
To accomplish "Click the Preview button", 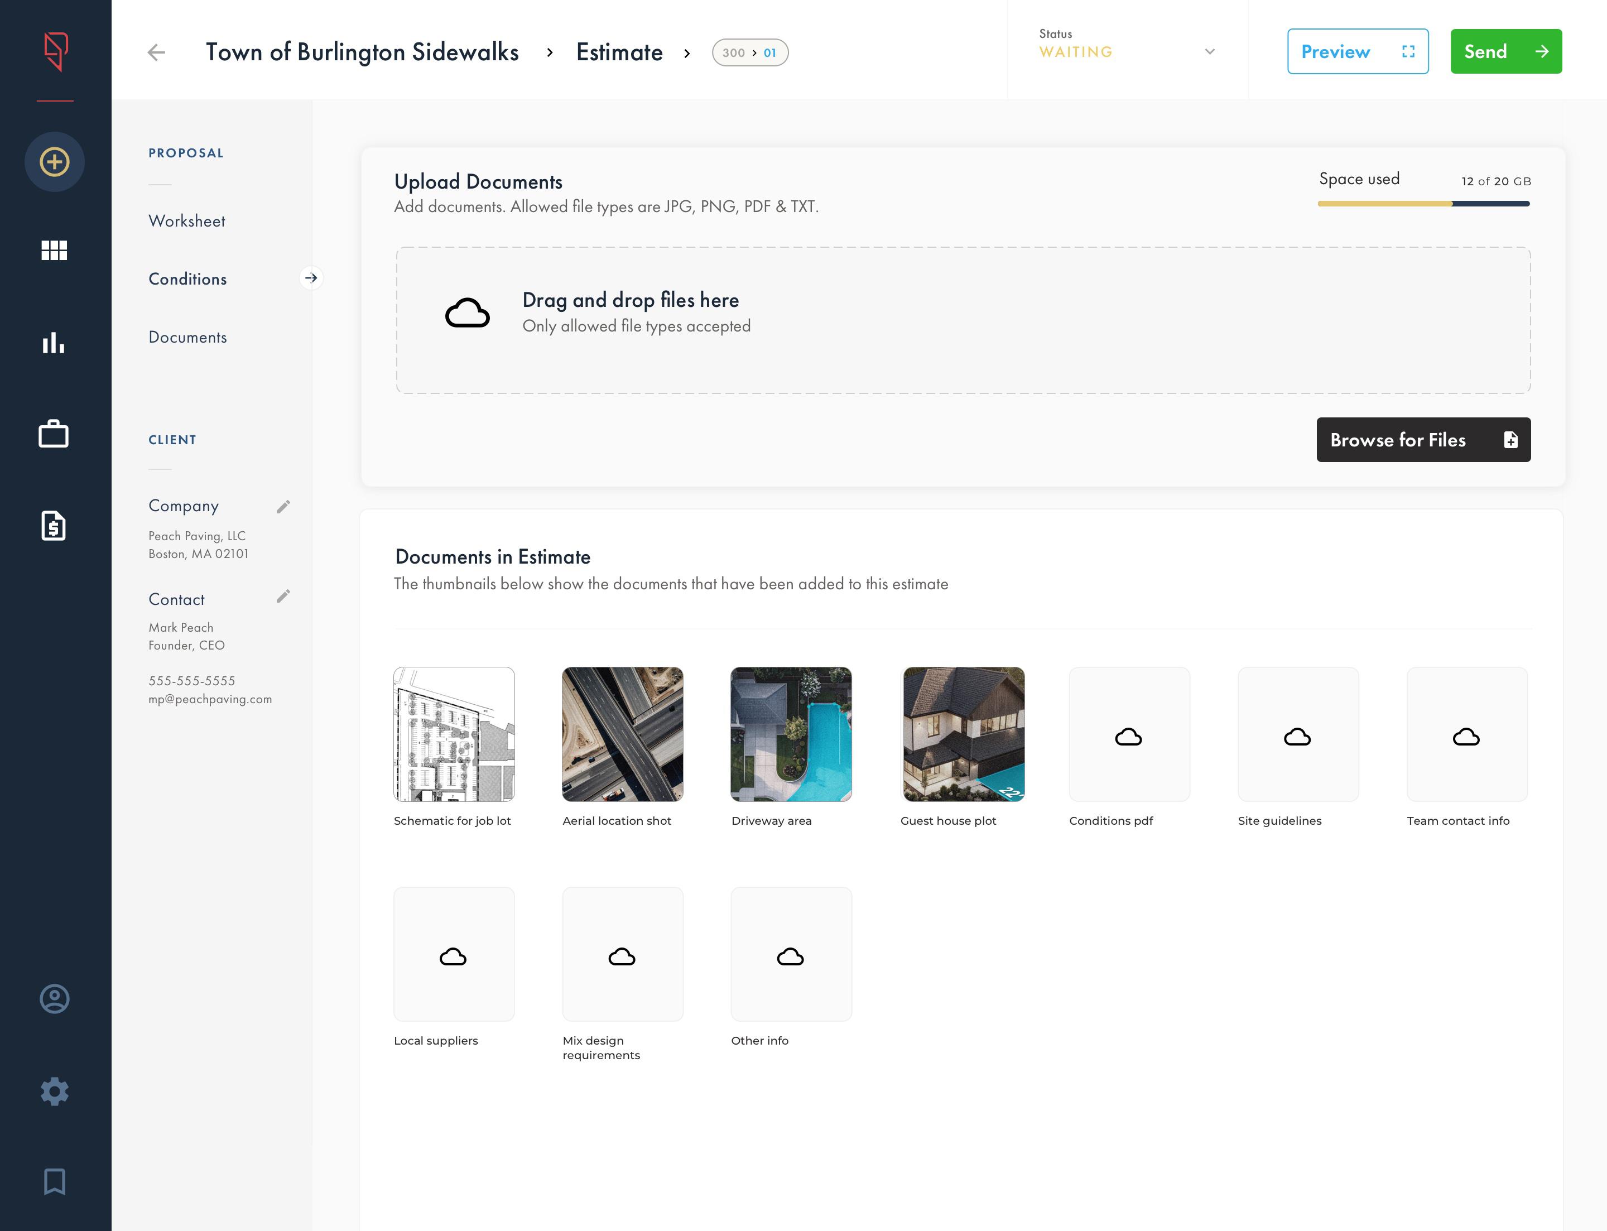I will pos(1357,51).
